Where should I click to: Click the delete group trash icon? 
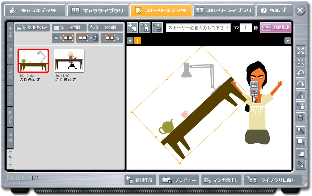click(x=88, y=38)
